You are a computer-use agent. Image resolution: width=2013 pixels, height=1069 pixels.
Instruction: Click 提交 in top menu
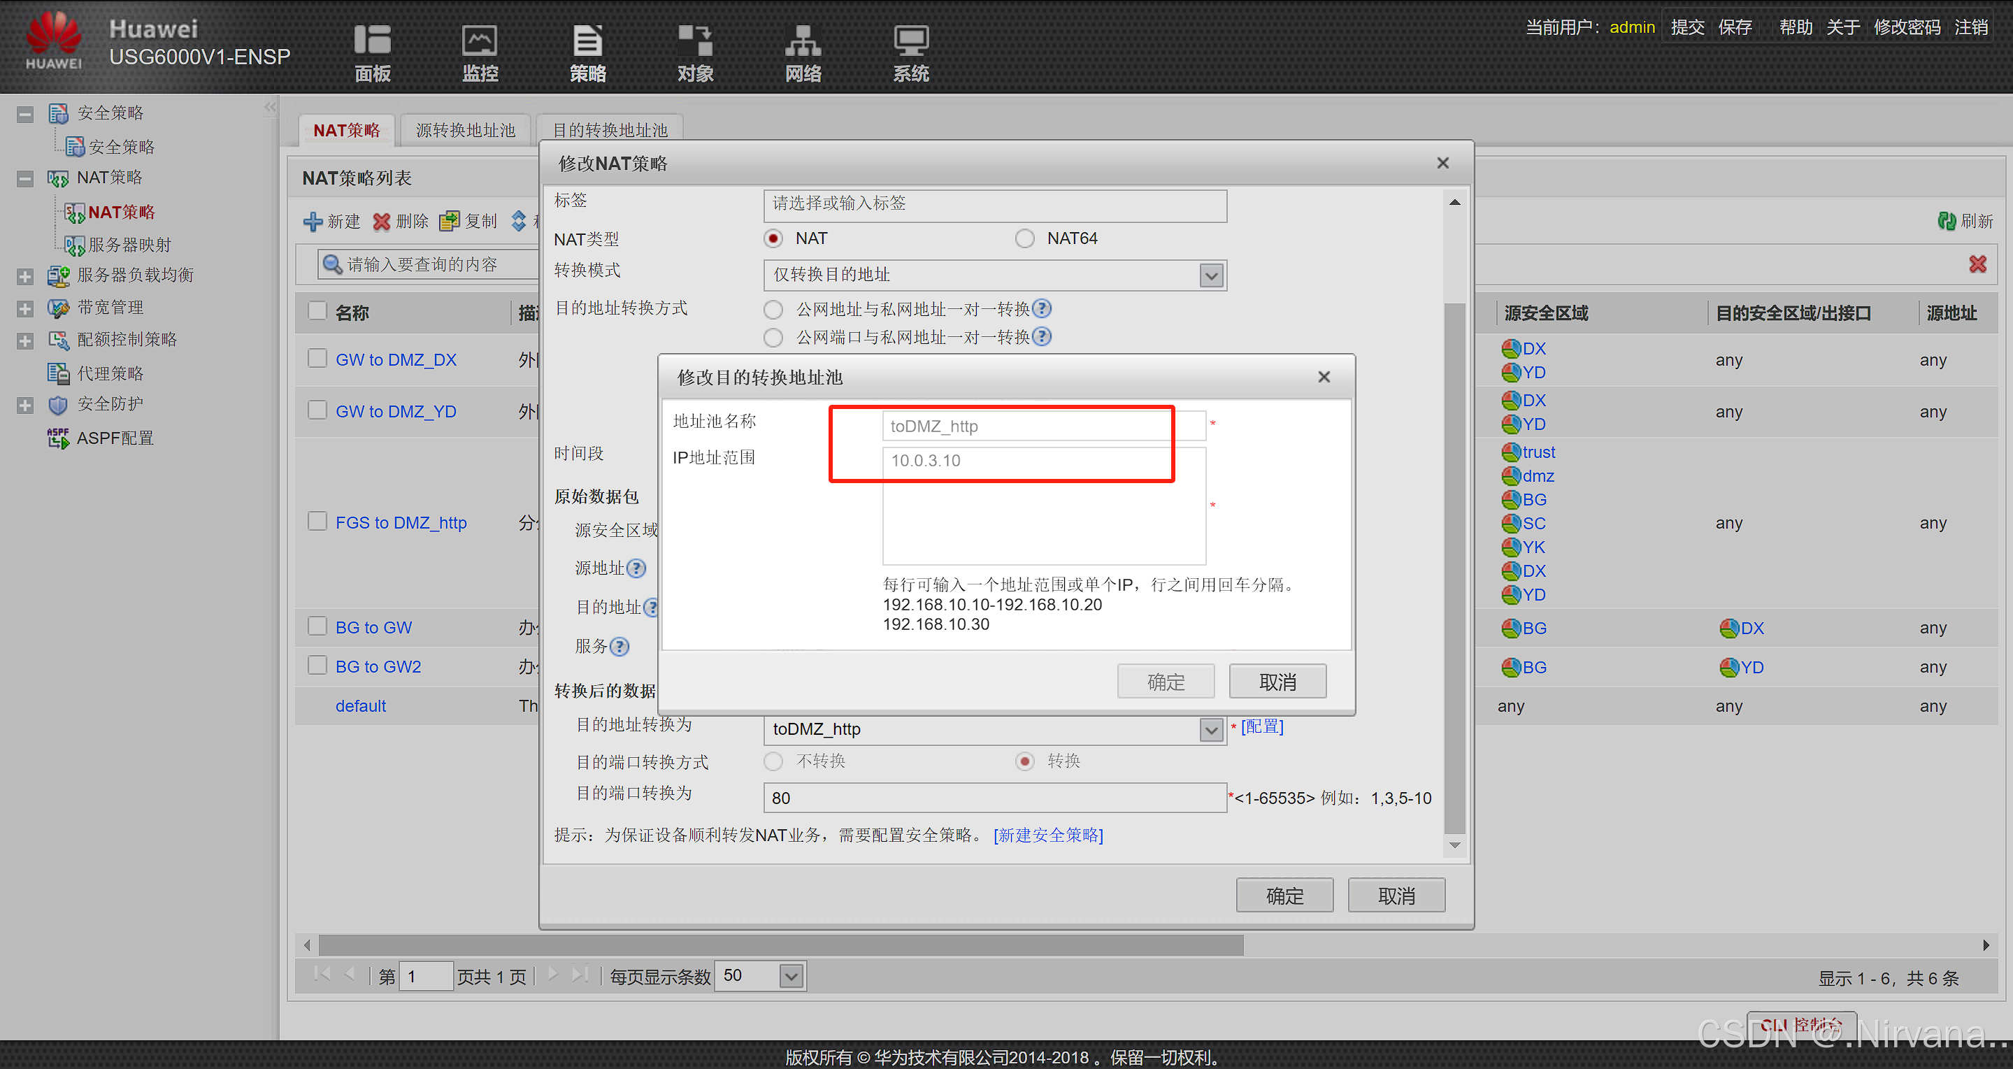[1687, 27]
